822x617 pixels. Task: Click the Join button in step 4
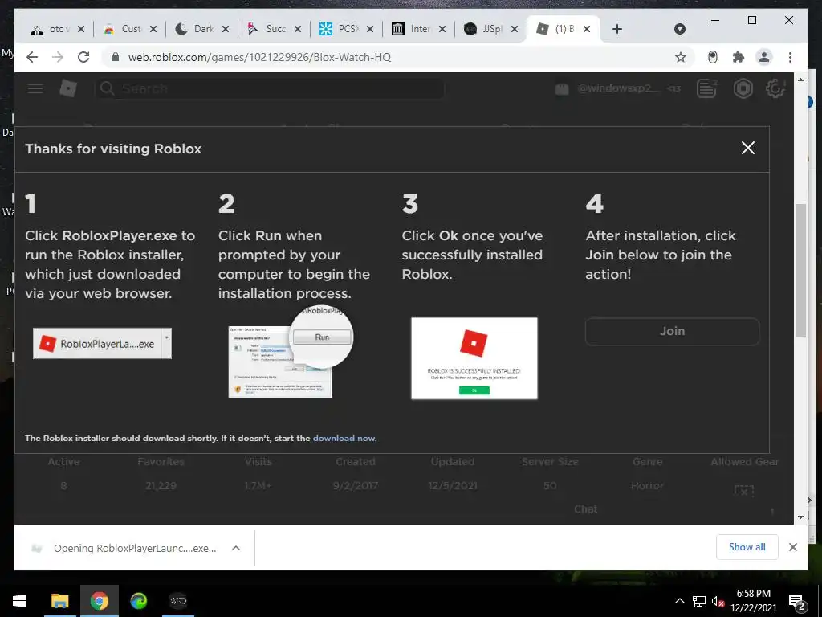[672, 331]
